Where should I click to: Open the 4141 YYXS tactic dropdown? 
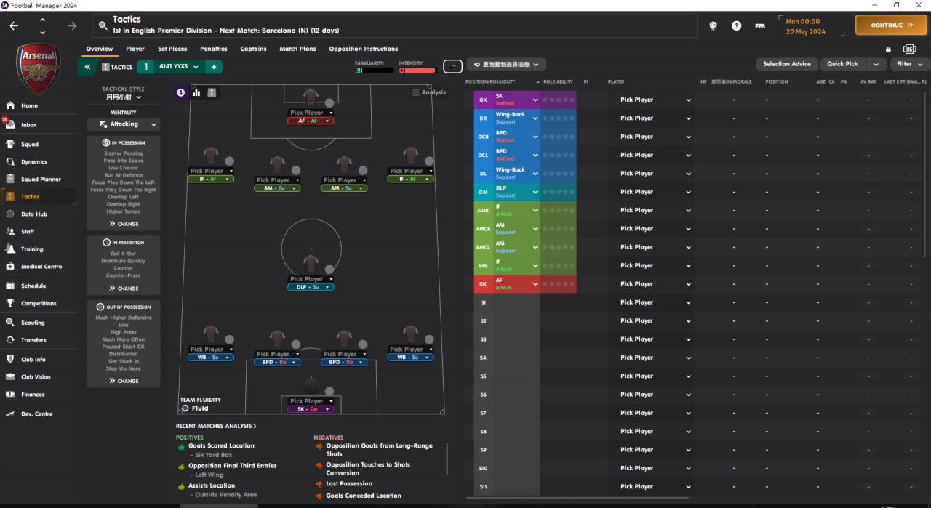180,67
